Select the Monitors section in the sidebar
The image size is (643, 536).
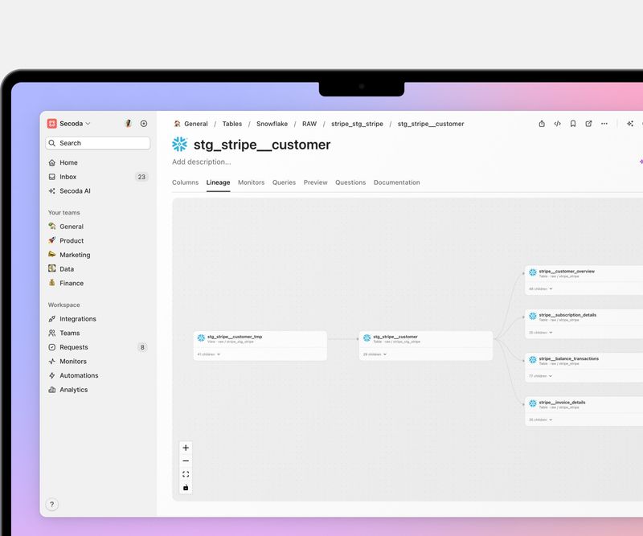coord(73,361)
